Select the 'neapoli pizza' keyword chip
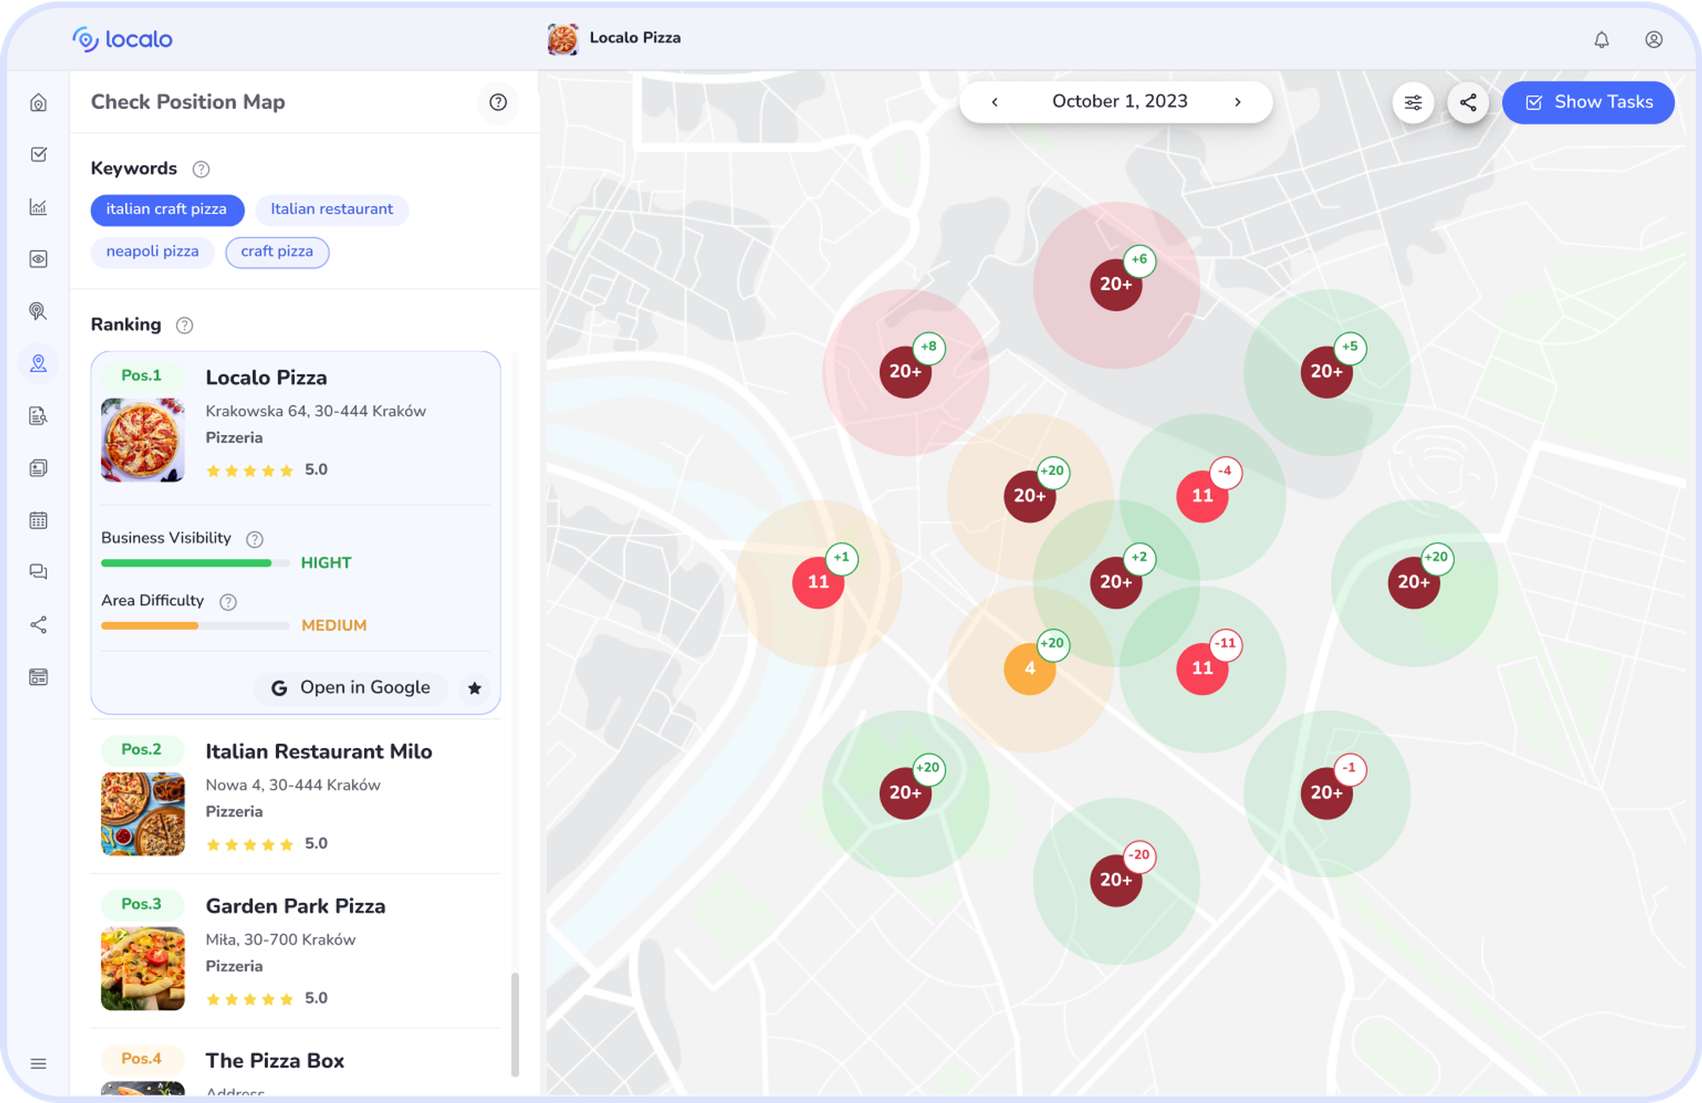The image size is (1702, 1103). pyautogui.click(x=152, y=252)
